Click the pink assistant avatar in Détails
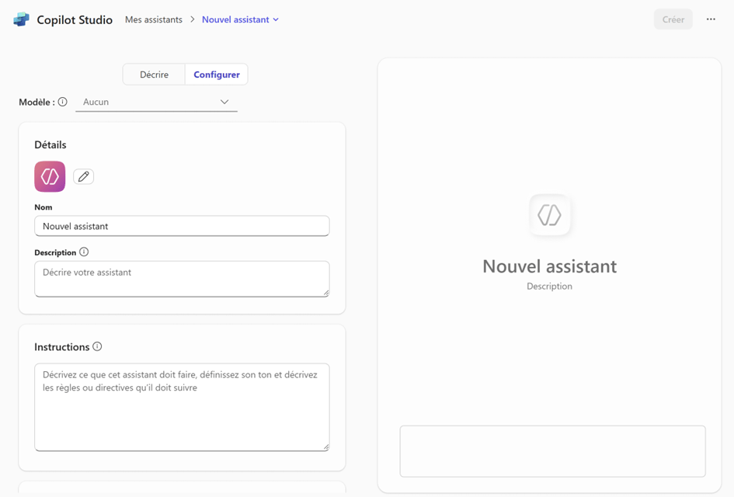 [50, 176]
